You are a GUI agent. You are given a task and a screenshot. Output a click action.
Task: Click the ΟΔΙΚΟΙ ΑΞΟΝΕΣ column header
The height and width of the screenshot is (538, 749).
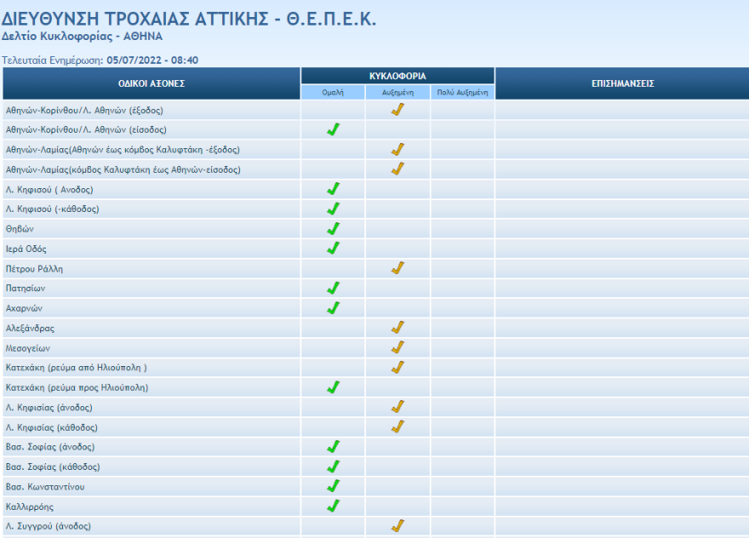[x=152, y=83]
